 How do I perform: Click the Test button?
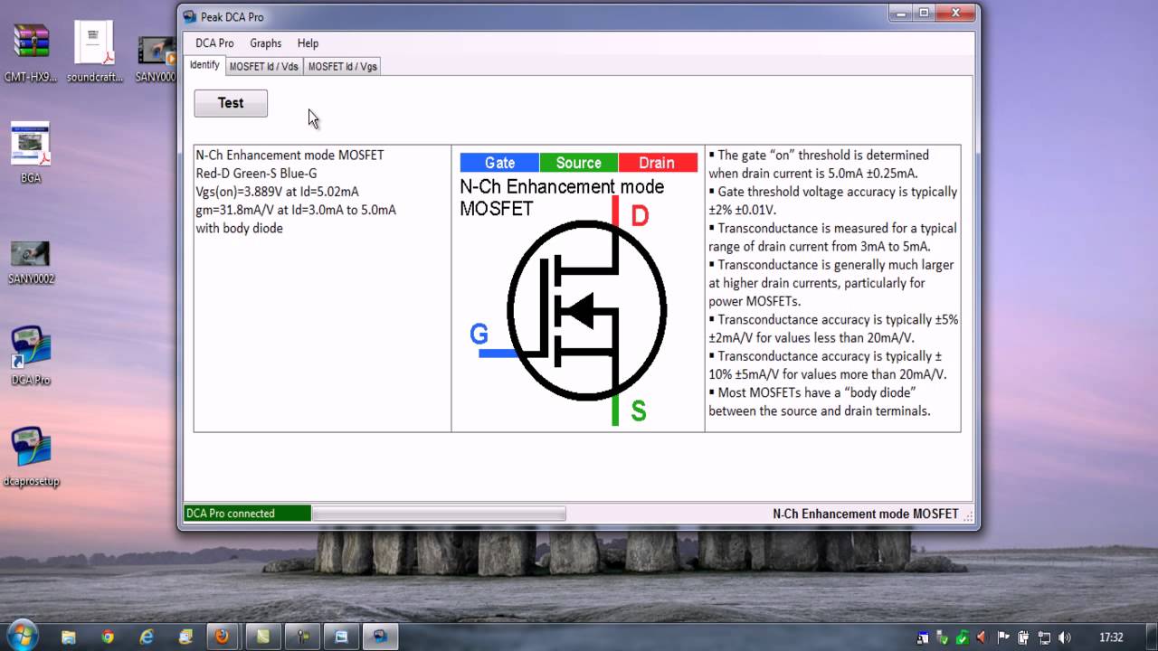point(231,103)
